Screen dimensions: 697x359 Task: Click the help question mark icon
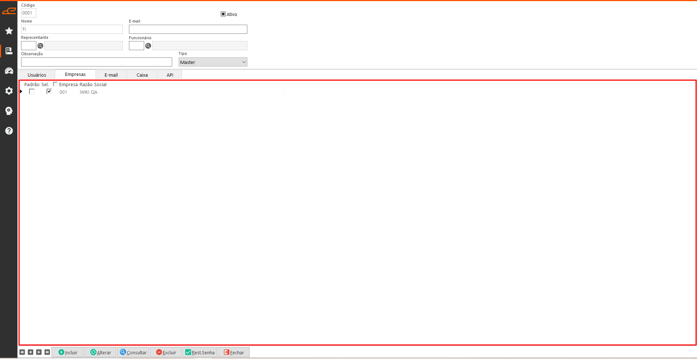(9, 131)
